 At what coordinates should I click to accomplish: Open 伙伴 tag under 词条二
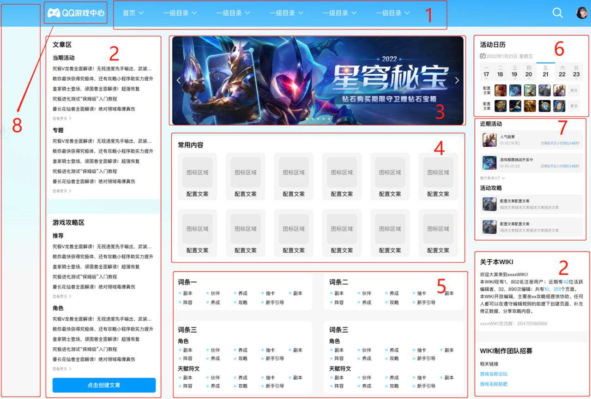367,293
